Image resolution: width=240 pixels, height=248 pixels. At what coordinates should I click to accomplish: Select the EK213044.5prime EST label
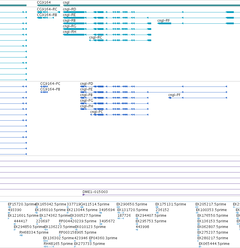(x=82, y=210)
